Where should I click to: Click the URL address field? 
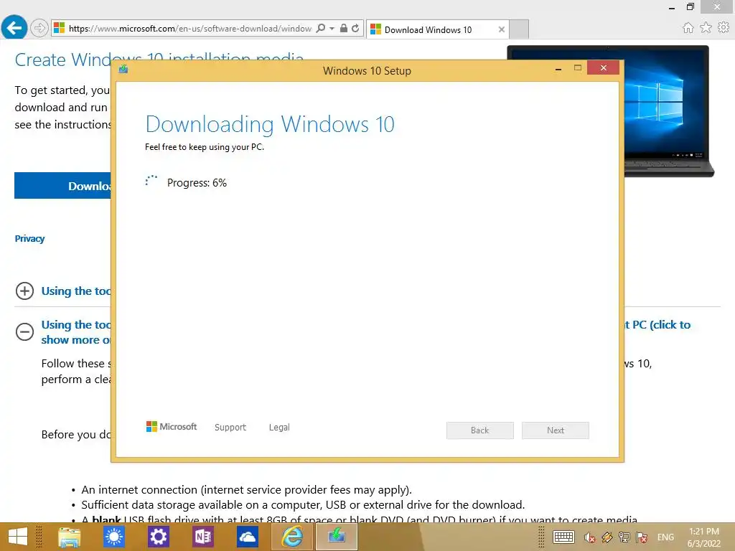coord(189,28)
